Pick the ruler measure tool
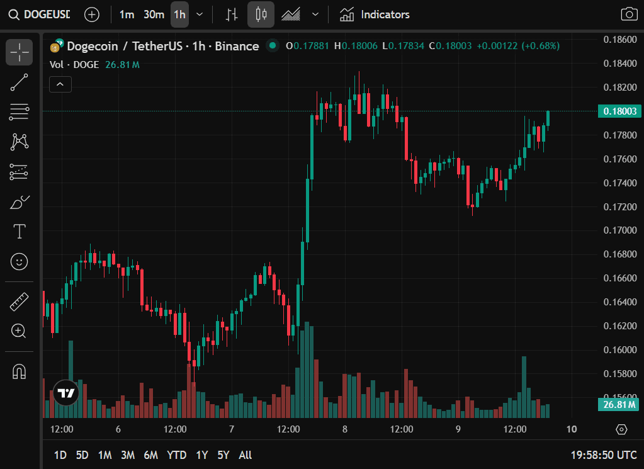The height and width of the screenshot is (469, 644). [20, 302]
